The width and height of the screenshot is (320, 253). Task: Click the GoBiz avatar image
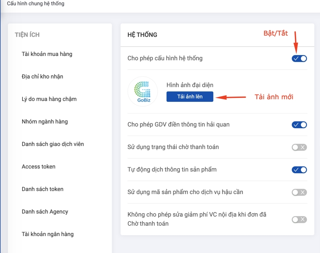pos(143,91)
